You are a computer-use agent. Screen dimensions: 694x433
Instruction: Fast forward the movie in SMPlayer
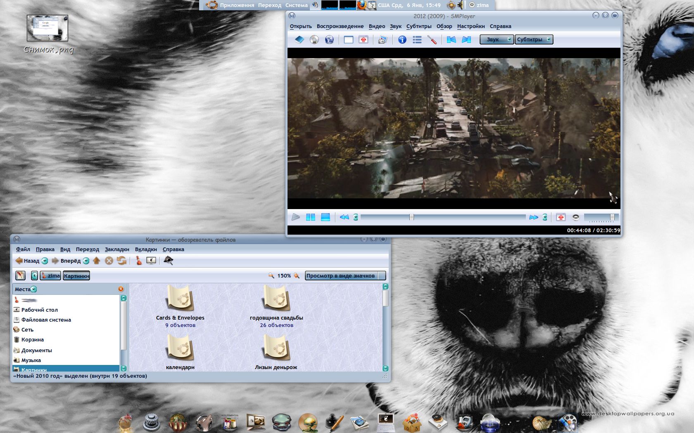pyautogui.click(x=533, y=217)
